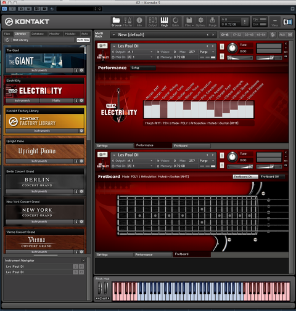Click the NI logo
Viewport: 296px width, 311px height.
pos(287,22)
